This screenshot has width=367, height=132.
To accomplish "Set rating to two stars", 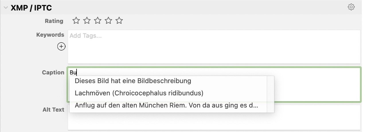I will click(x=87, y=21).
